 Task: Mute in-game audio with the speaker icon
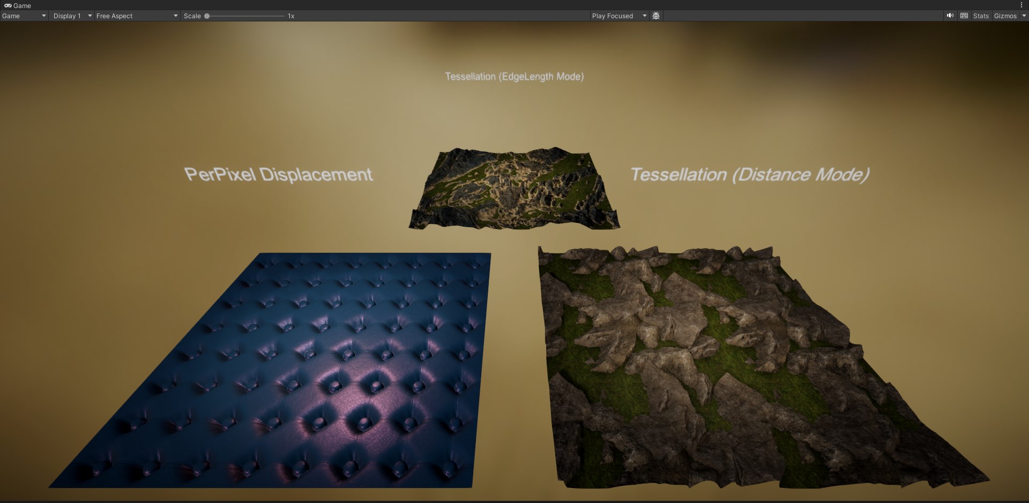tap(949, 16)
